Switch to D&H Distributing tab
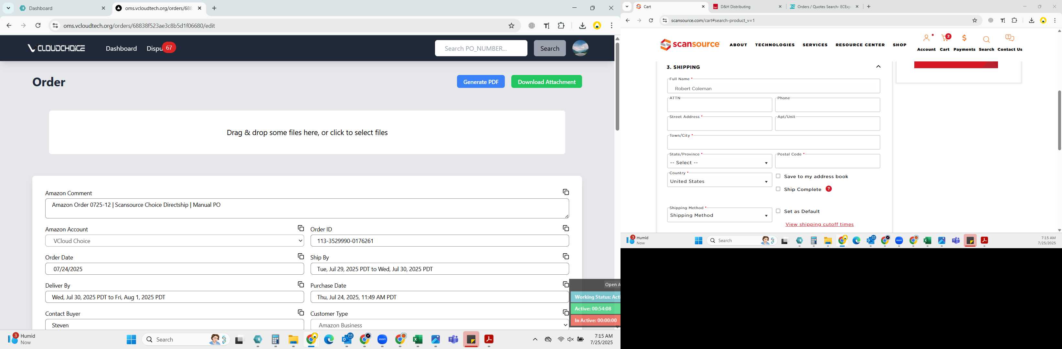The height and width of the screenshot is (349, 1062). tap(747, 6)
